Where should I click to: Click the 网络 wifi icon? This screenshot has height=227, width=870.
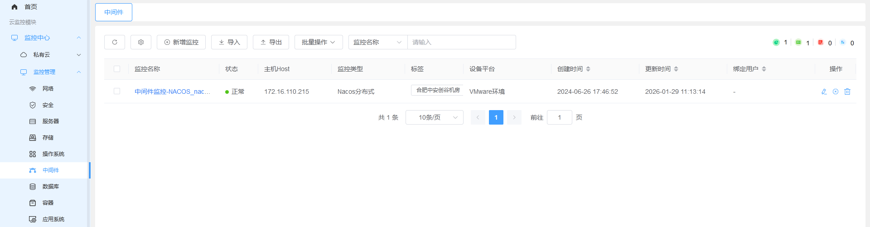[x=33, y=89]
